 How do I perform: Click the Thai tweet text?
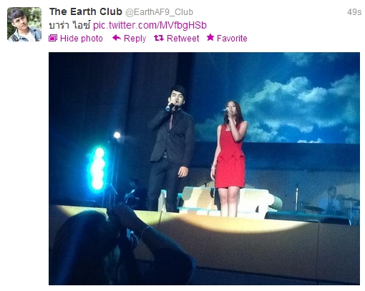coord(69,25)
